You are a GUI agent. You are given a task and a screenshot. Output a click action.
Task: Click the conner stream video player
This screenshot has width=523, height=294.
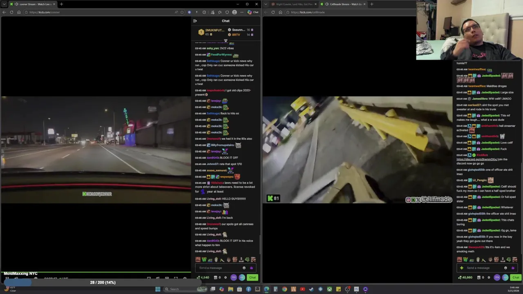(96, 149)
